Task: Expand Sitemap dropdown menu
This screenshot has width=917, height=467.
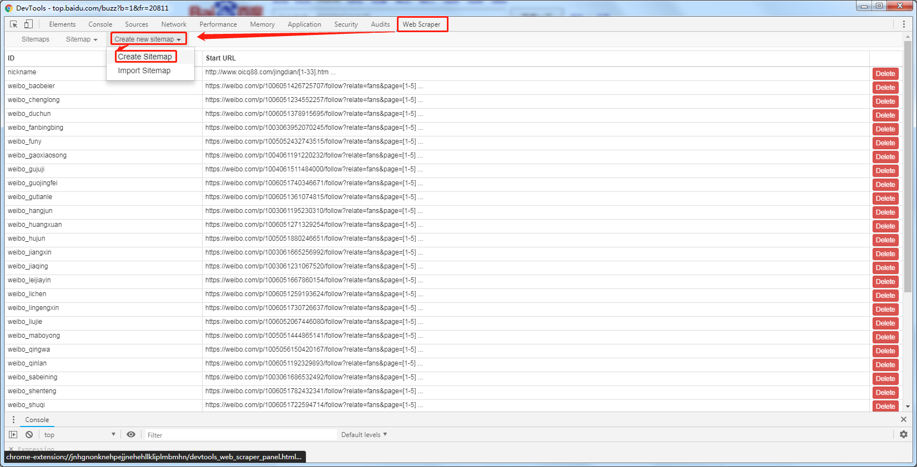Action: coord(82,39)
